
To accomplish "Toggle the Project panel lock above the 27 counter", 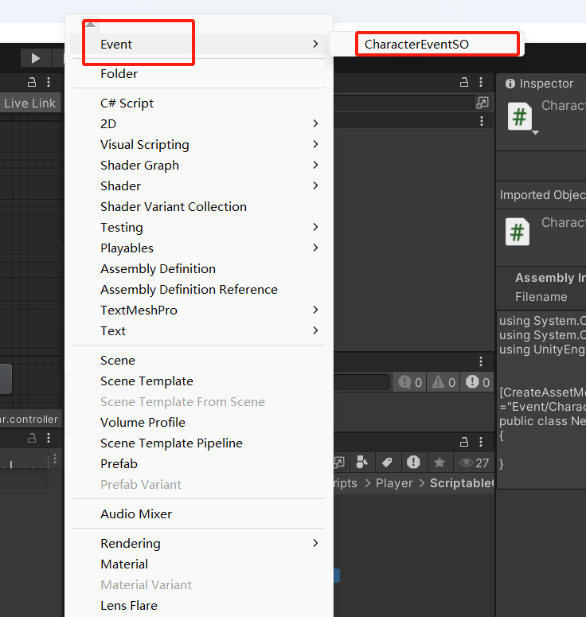I will click(x=464, y=442).
